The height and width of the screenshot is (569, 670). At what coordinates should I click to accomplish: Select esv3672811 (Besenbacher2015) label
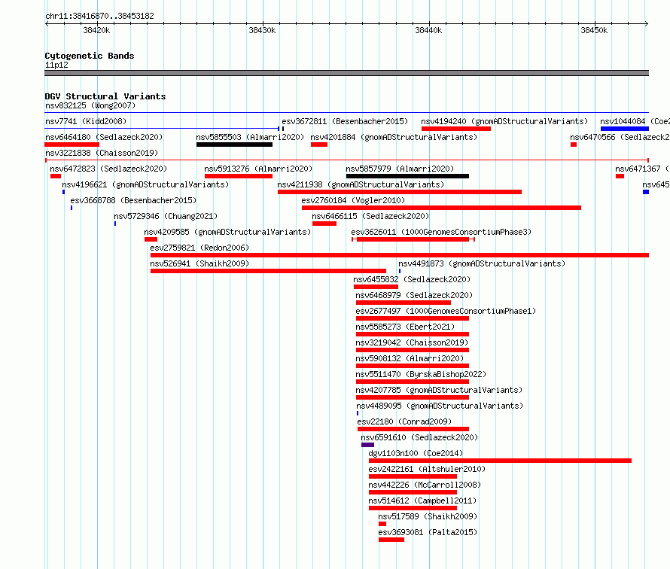pyautogui.click(x=345, y=121)
